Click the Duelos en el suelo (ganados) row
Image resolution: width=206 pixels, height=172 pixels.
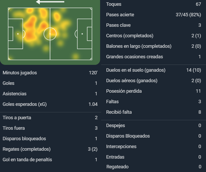click(x=154, y=70)
